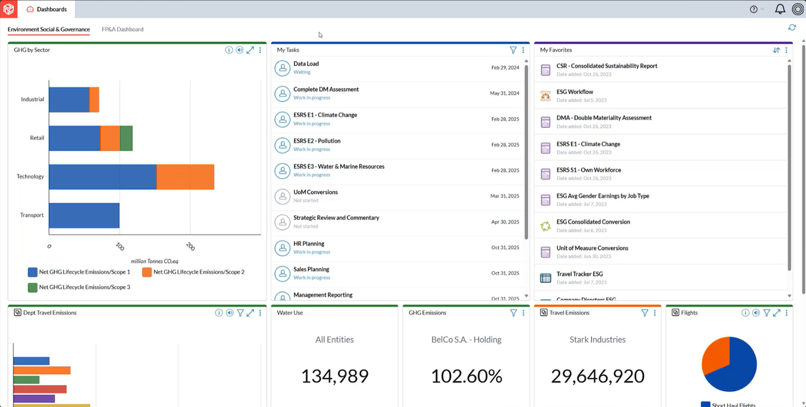Open the filter on the Flights tile
The image size is (806, 407).
767,313
